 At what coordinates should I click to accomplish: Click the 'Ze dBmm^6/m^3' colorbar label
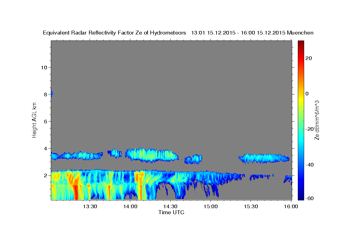pyautogui.click(x=317, y=120)
